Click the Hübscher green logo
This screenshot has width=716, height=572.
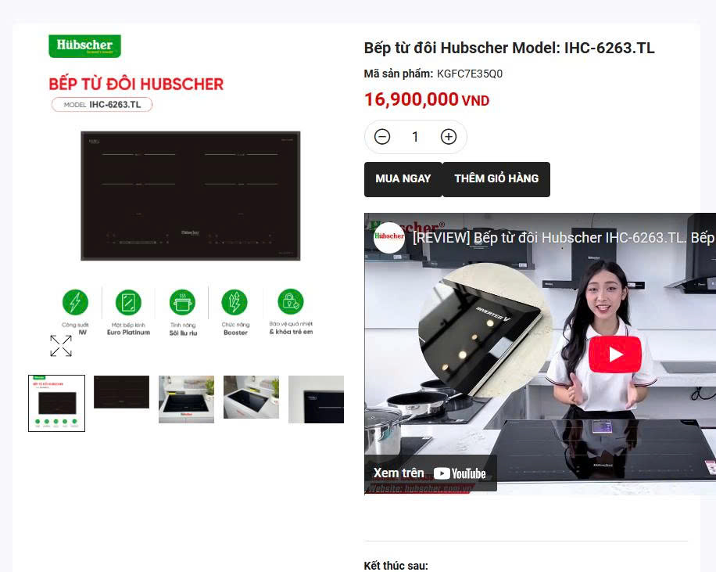coord(85,46)
